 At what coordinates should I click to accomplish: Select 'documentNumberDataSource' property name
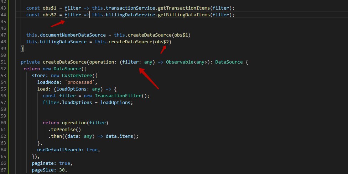click(73, 35)
